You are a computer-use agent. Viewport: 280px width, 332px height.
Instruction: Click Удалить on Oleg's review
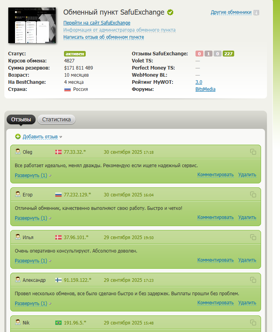point(247,175)
